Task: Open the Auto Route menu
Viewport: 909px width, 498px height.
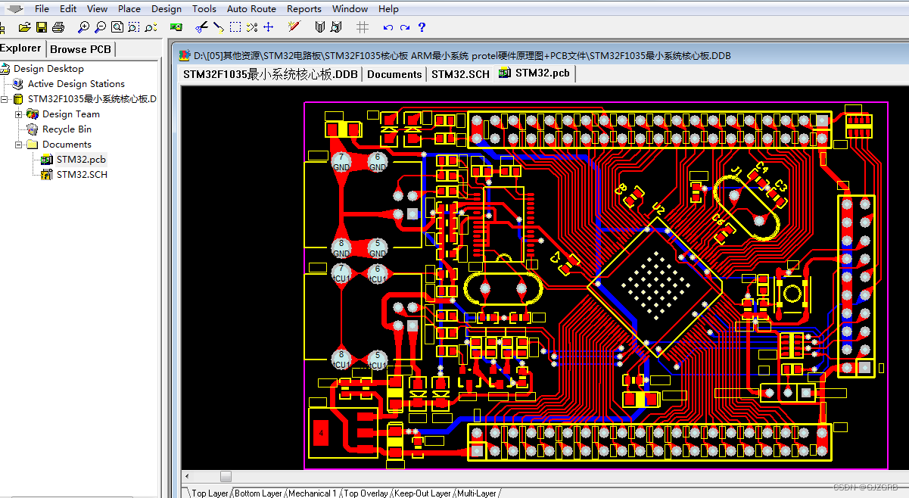Action: pyautogui.click(x=251, y=9)
